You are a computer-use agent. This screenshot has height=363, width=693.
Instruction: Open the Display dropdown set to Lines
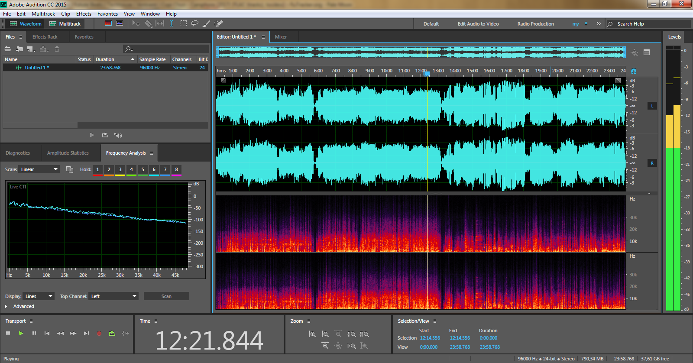[39, 296]
